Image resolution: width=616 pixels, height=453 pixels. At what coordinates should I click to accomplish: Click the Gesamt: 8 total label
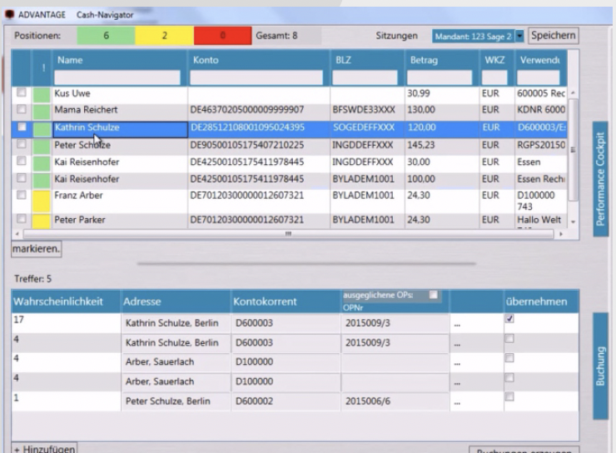tap(276, 36)
